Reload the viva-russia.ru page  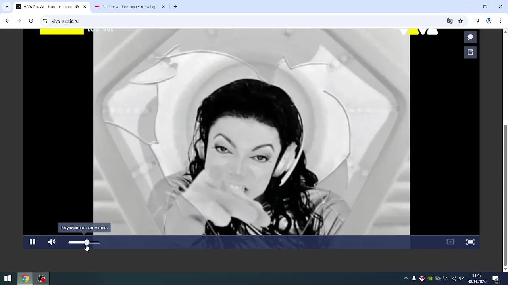point(31,21)
